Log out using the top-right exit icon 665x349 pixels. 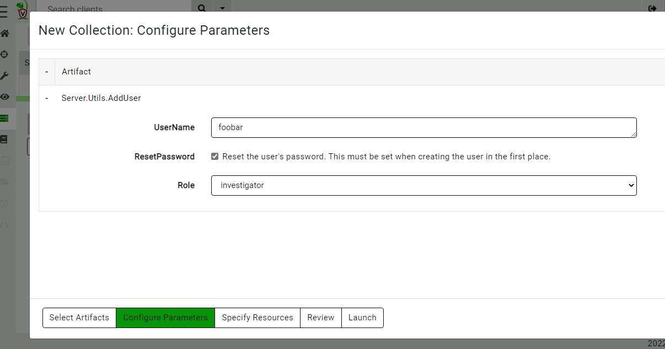652,8
